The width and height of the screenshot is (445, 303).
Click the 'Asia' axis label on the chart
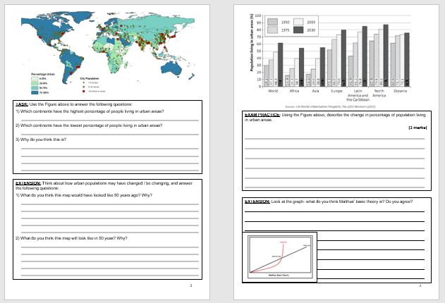315,91
